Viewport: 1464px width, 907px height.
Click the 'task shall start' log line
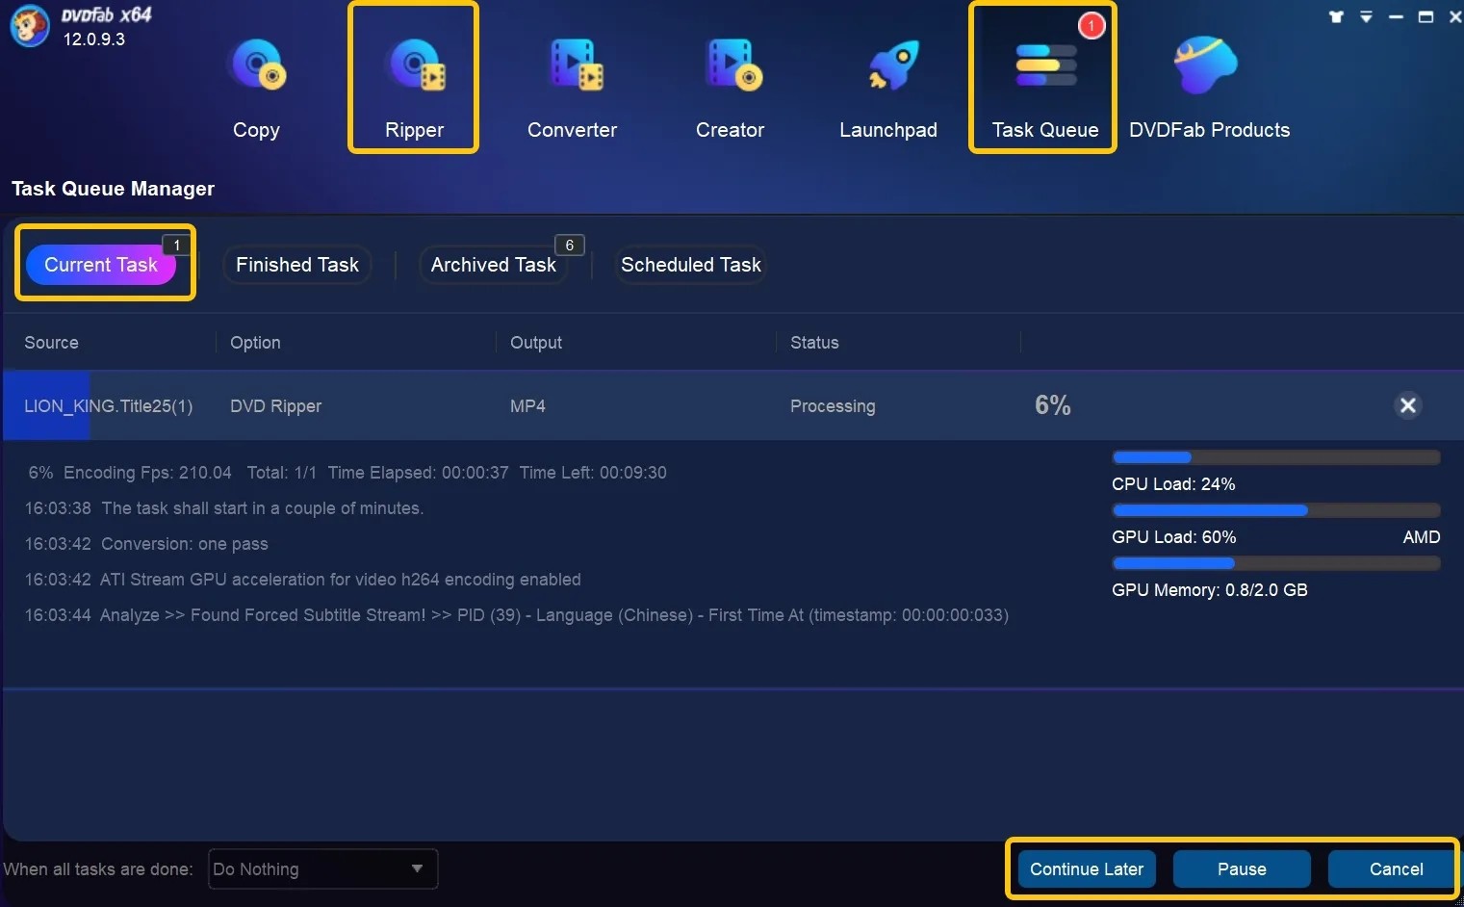click(x=224, y=508)
